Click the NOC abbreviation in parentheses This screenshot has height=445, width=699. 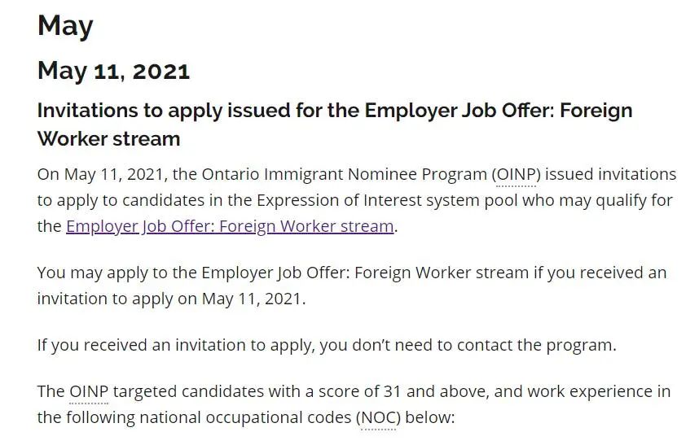[x=378, y=417]
